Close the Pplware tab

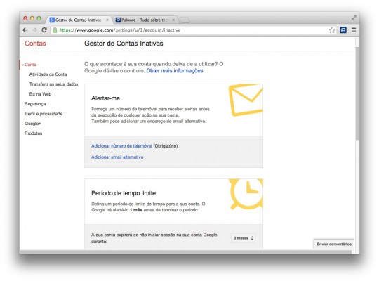click(x=173, y=20)
